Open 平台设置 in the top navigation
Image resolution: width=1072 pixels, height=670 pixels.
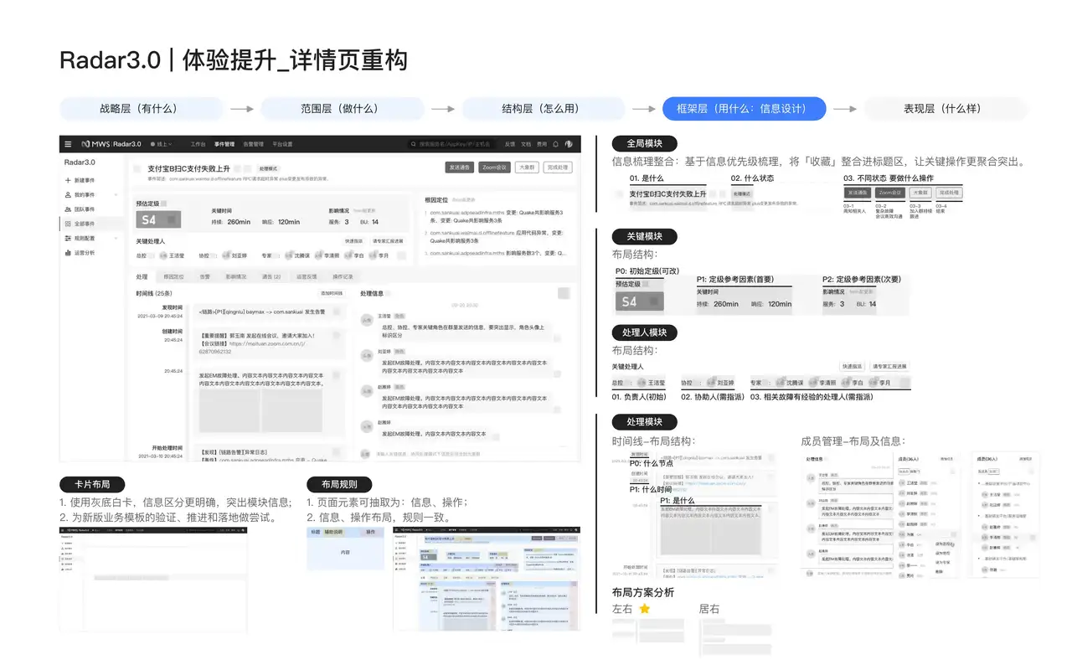(283, 144)
